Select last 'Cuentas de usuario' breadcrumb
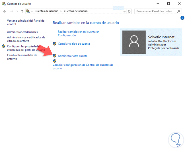The height and width of the screenshot is (149, 185). [76, 11]
